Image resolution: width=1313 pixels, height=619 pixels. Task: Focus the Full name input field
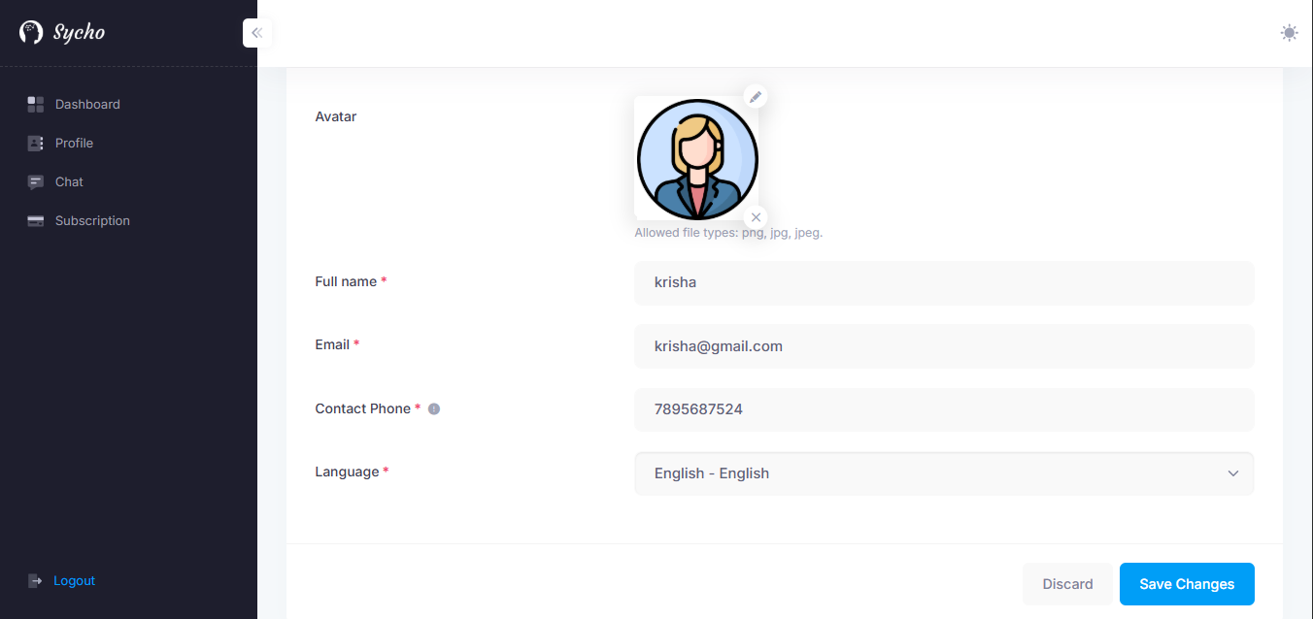click(943, 283)
